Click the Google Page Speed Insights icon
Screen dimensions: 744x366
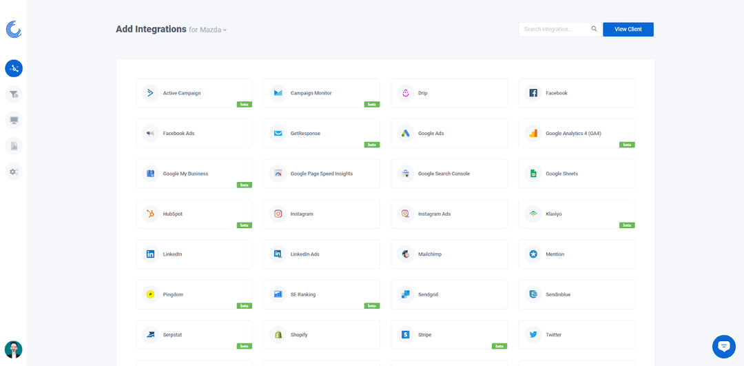(278, 174)
